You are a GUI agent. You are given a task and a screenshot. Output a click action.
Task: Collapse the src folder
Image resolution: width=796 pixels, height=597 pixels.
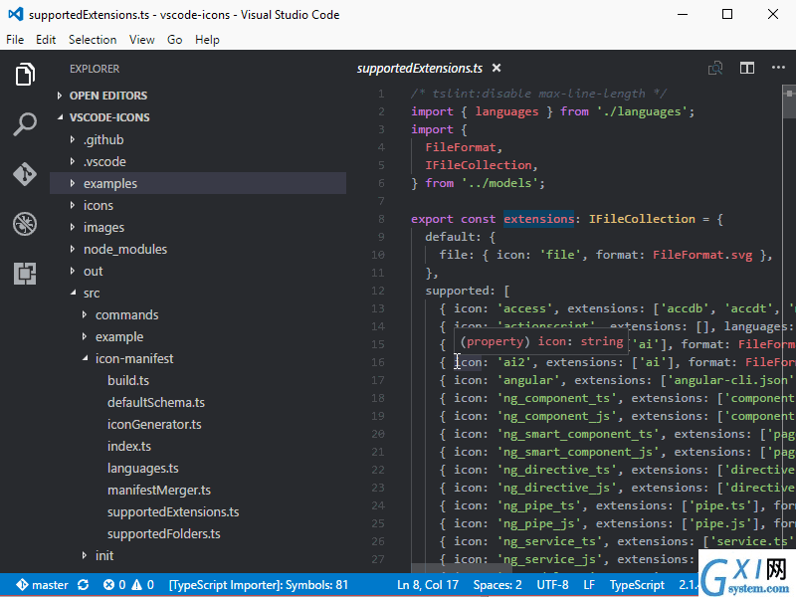pyautogui.click(x=73, y=293)
